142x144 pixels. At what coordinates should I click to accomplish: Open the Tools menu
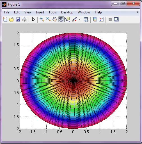click(52, 12)
